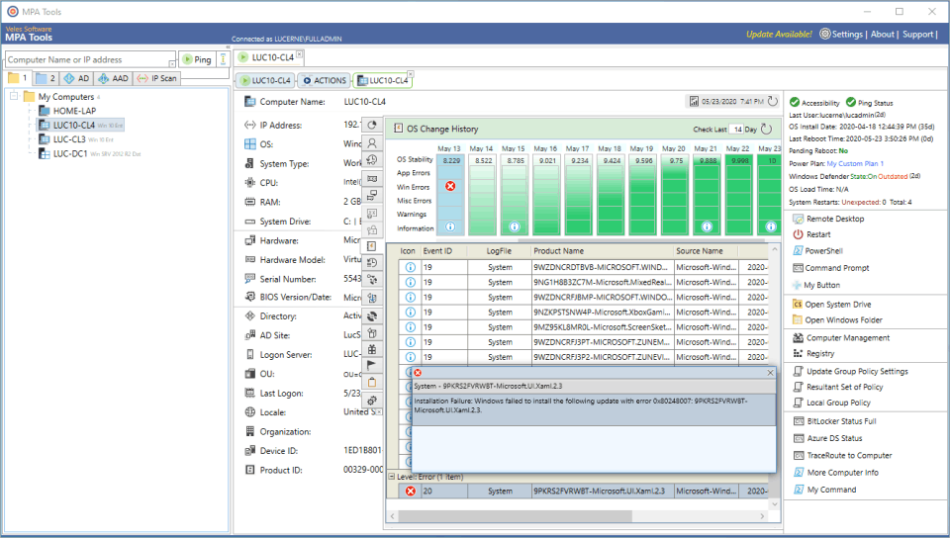Click the information icon under May 15

click(x=514, y=227)
